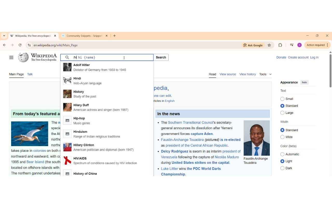Click the Hindi suggestion script icon
The height and width of the screenshot is (208, 332).
click(x=67, y=81)
